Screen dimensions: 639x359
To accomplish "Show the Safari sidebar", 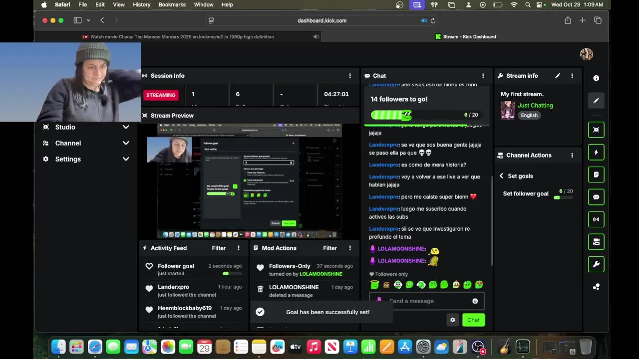I will coord(77,20).
